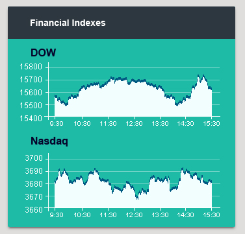Image resolution: width=245 pixels, height=234 pixels.
Task: Click the 12:30 tick on Nasdaq chart
Action: click(x=134, y=215)
